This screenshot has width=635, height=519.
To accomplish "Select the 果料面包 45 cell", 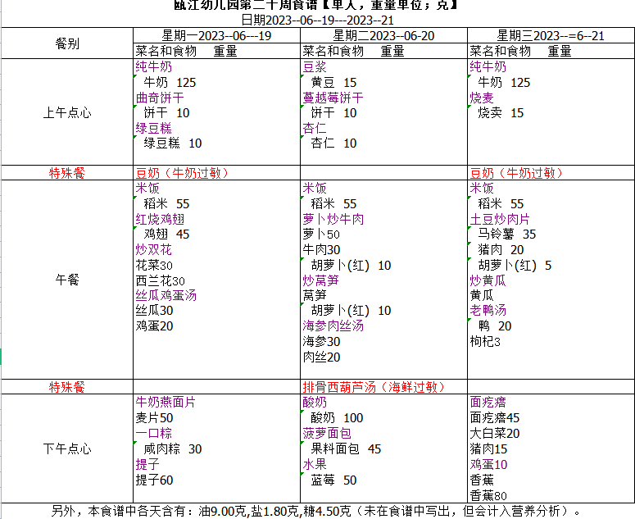I will (346, 448).
